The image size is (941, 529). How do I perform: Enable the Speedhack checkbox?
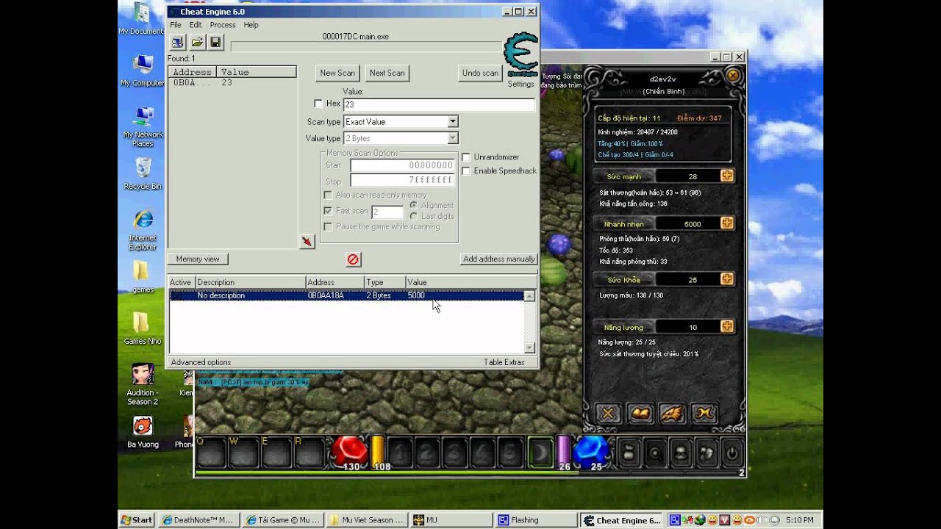click(466, 170)
